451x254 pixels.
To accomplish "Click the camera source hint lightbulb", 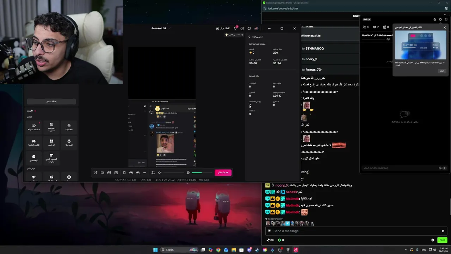I will pos(227,35).
